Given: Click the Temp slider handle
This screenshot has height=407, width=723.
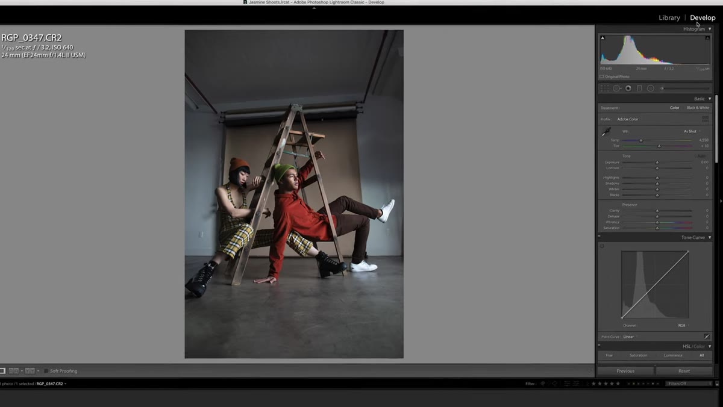Looking at the screenshot, I should coord(640,140).
